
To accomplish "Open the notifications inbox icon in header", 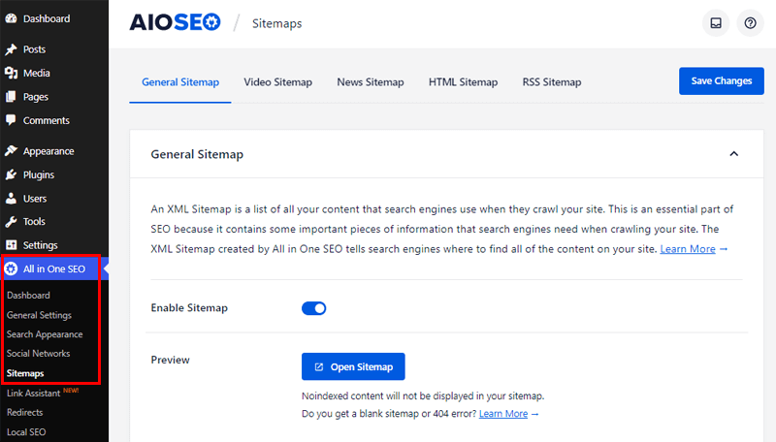I will click(x=716, y=23).
